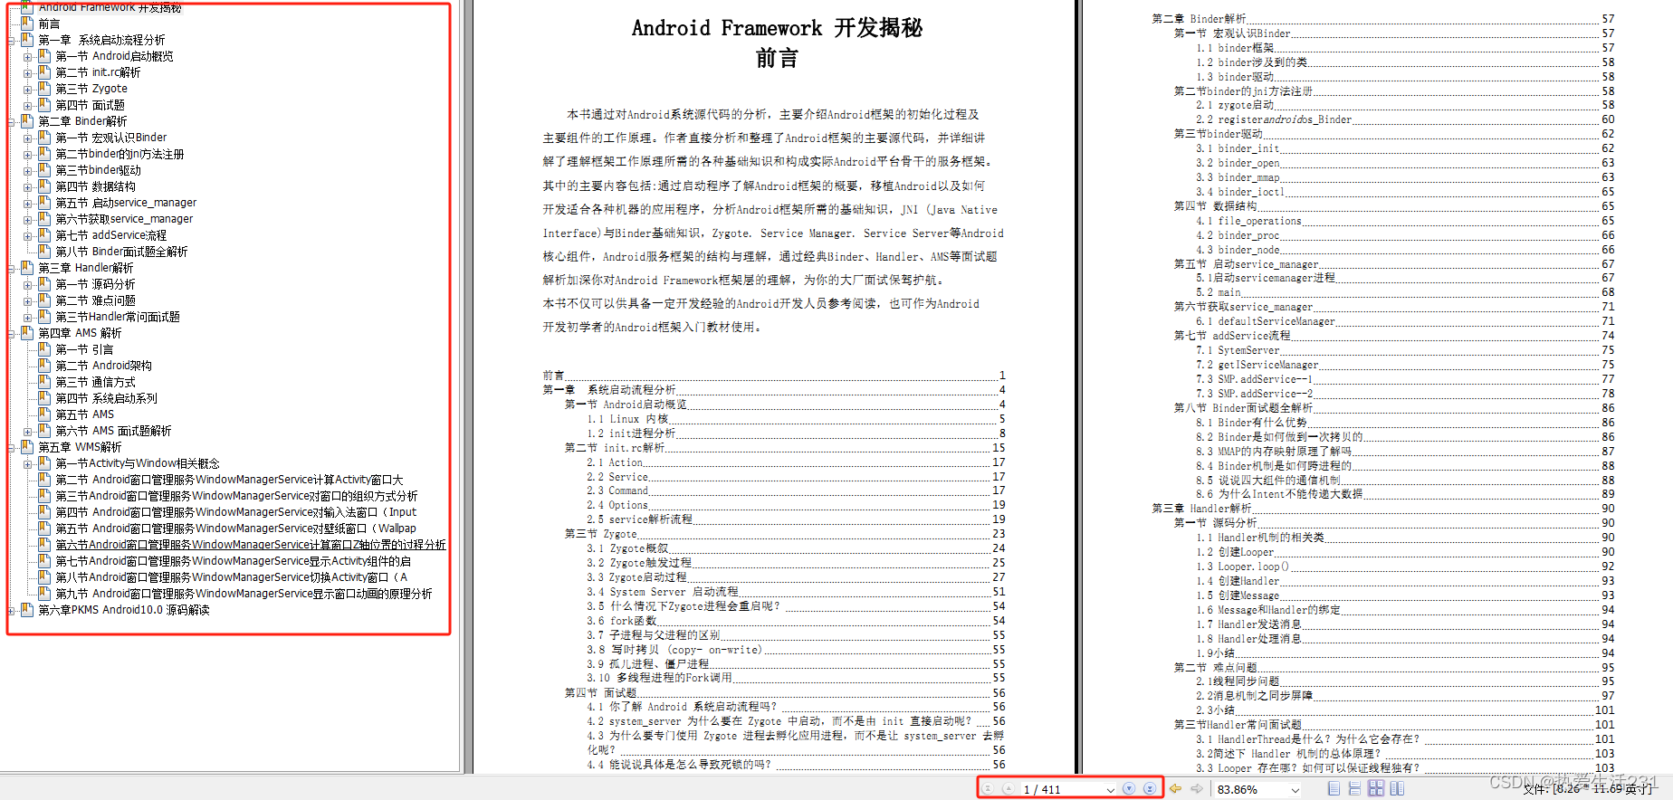Click bookmark icon of 第三节 通信方式
The height and width of the screenshot is (800, 1673).
tap(44, 382)
